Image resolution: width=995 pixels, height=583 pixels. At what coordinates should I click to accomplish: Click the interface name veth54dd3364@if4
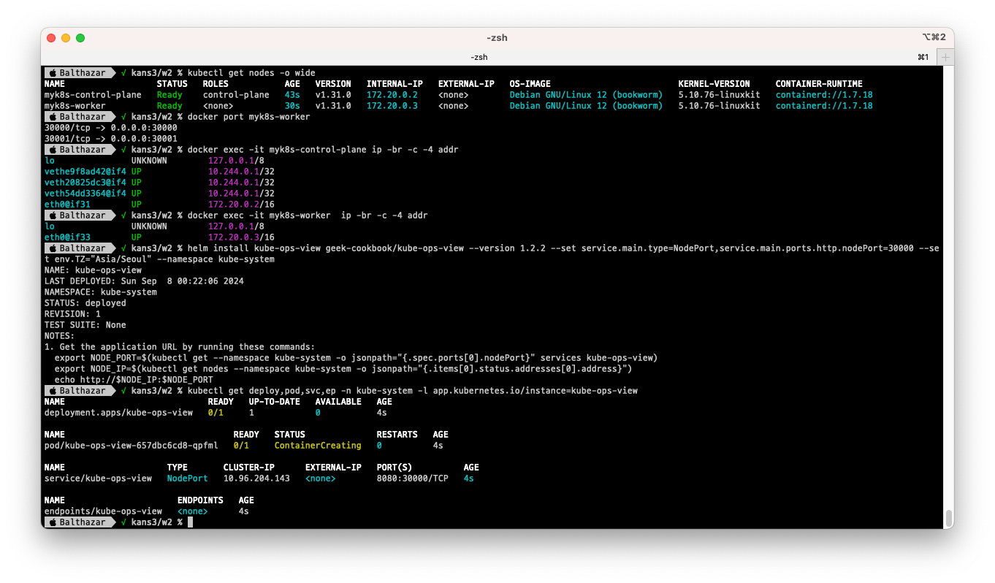click(x=85, y=194)
